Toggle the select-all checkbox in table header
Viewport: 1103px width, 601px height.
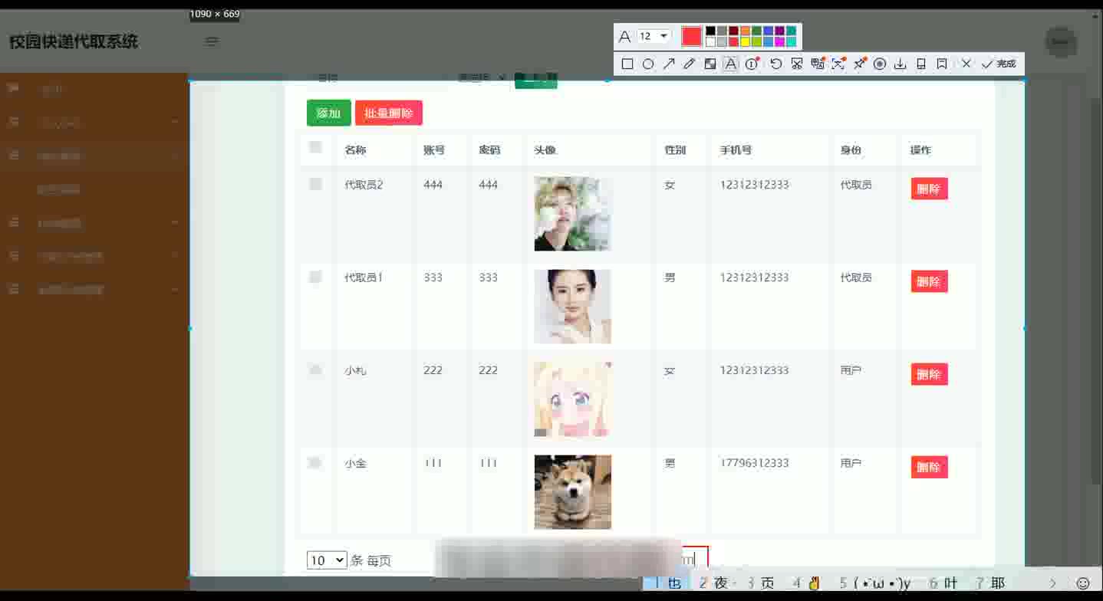(315, 147)
